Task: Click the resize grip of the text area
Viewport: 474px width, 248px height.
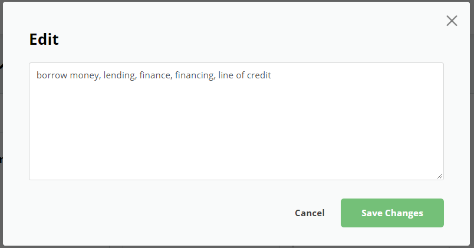Action: [x=440, y=176]
